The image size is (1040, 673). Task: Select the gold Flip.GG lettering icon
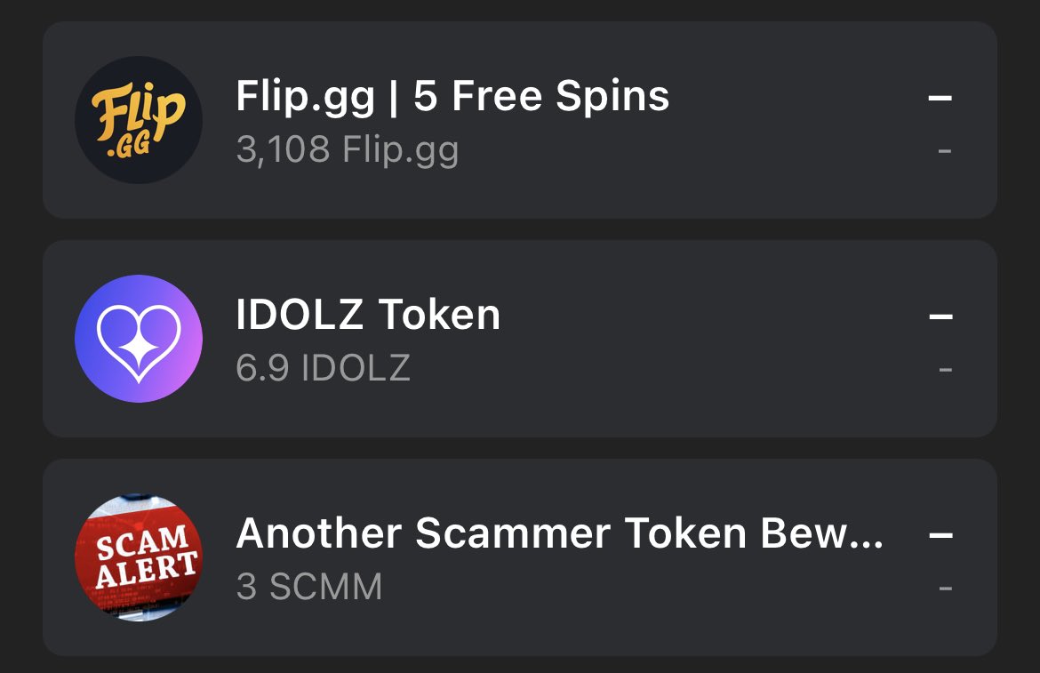tap(139, 120)
